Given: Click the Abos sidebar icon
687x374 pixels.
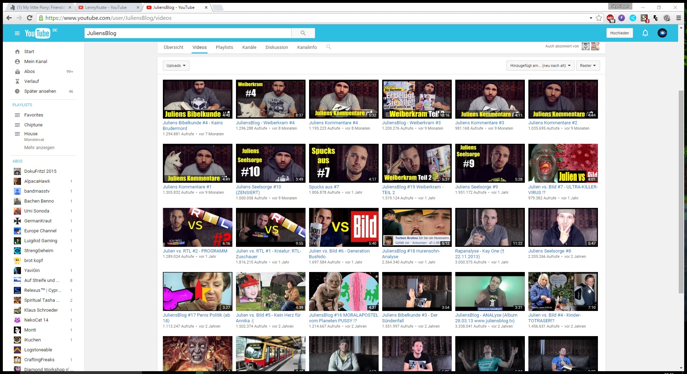Looking at the screenshot, I should [x=17, y=72].
